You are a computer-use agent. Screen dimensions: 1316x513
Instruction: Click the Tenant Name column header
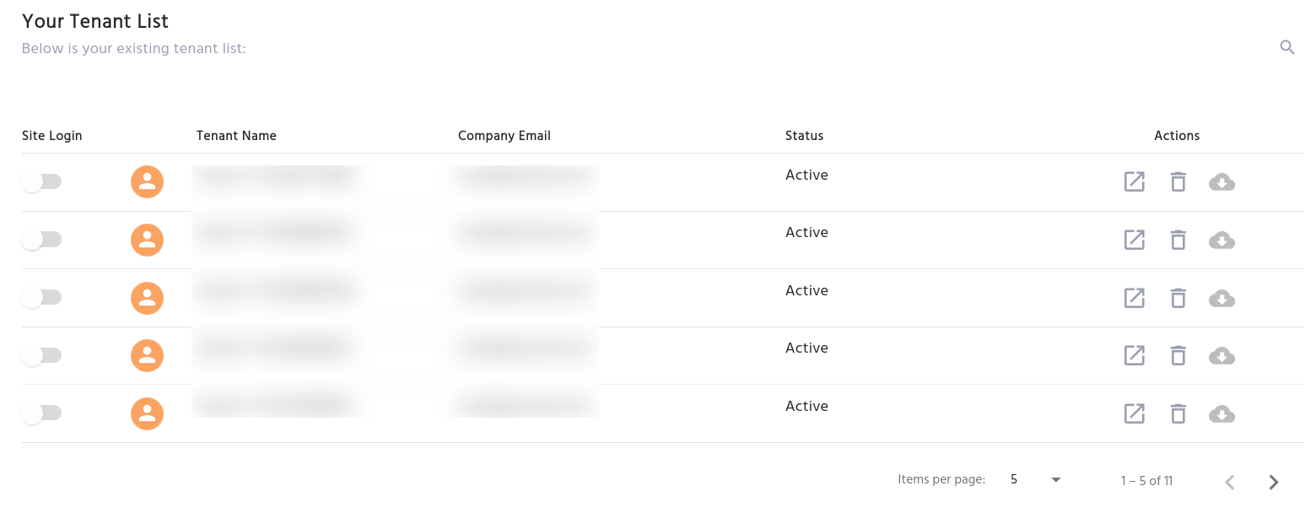[236, 135]
